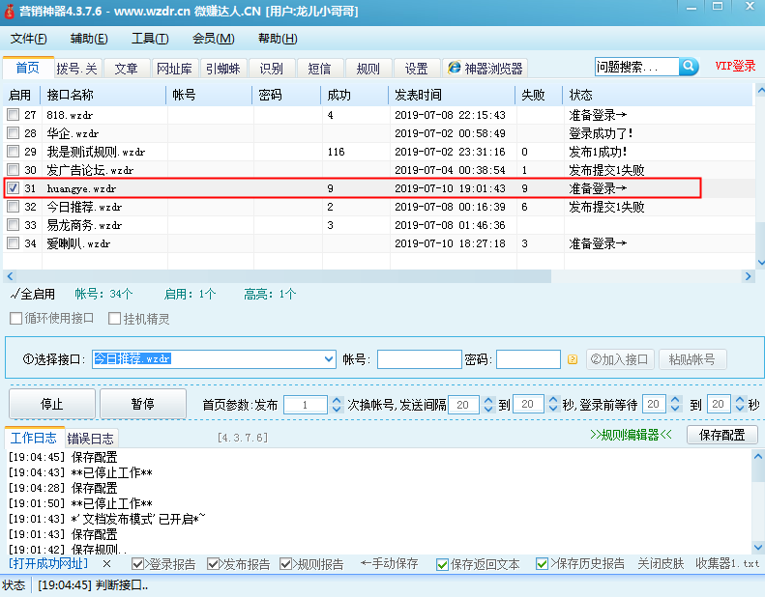This screenshot has height=597, width=765.
Task: Switch to the 网址库 tab
Action: 174,69
